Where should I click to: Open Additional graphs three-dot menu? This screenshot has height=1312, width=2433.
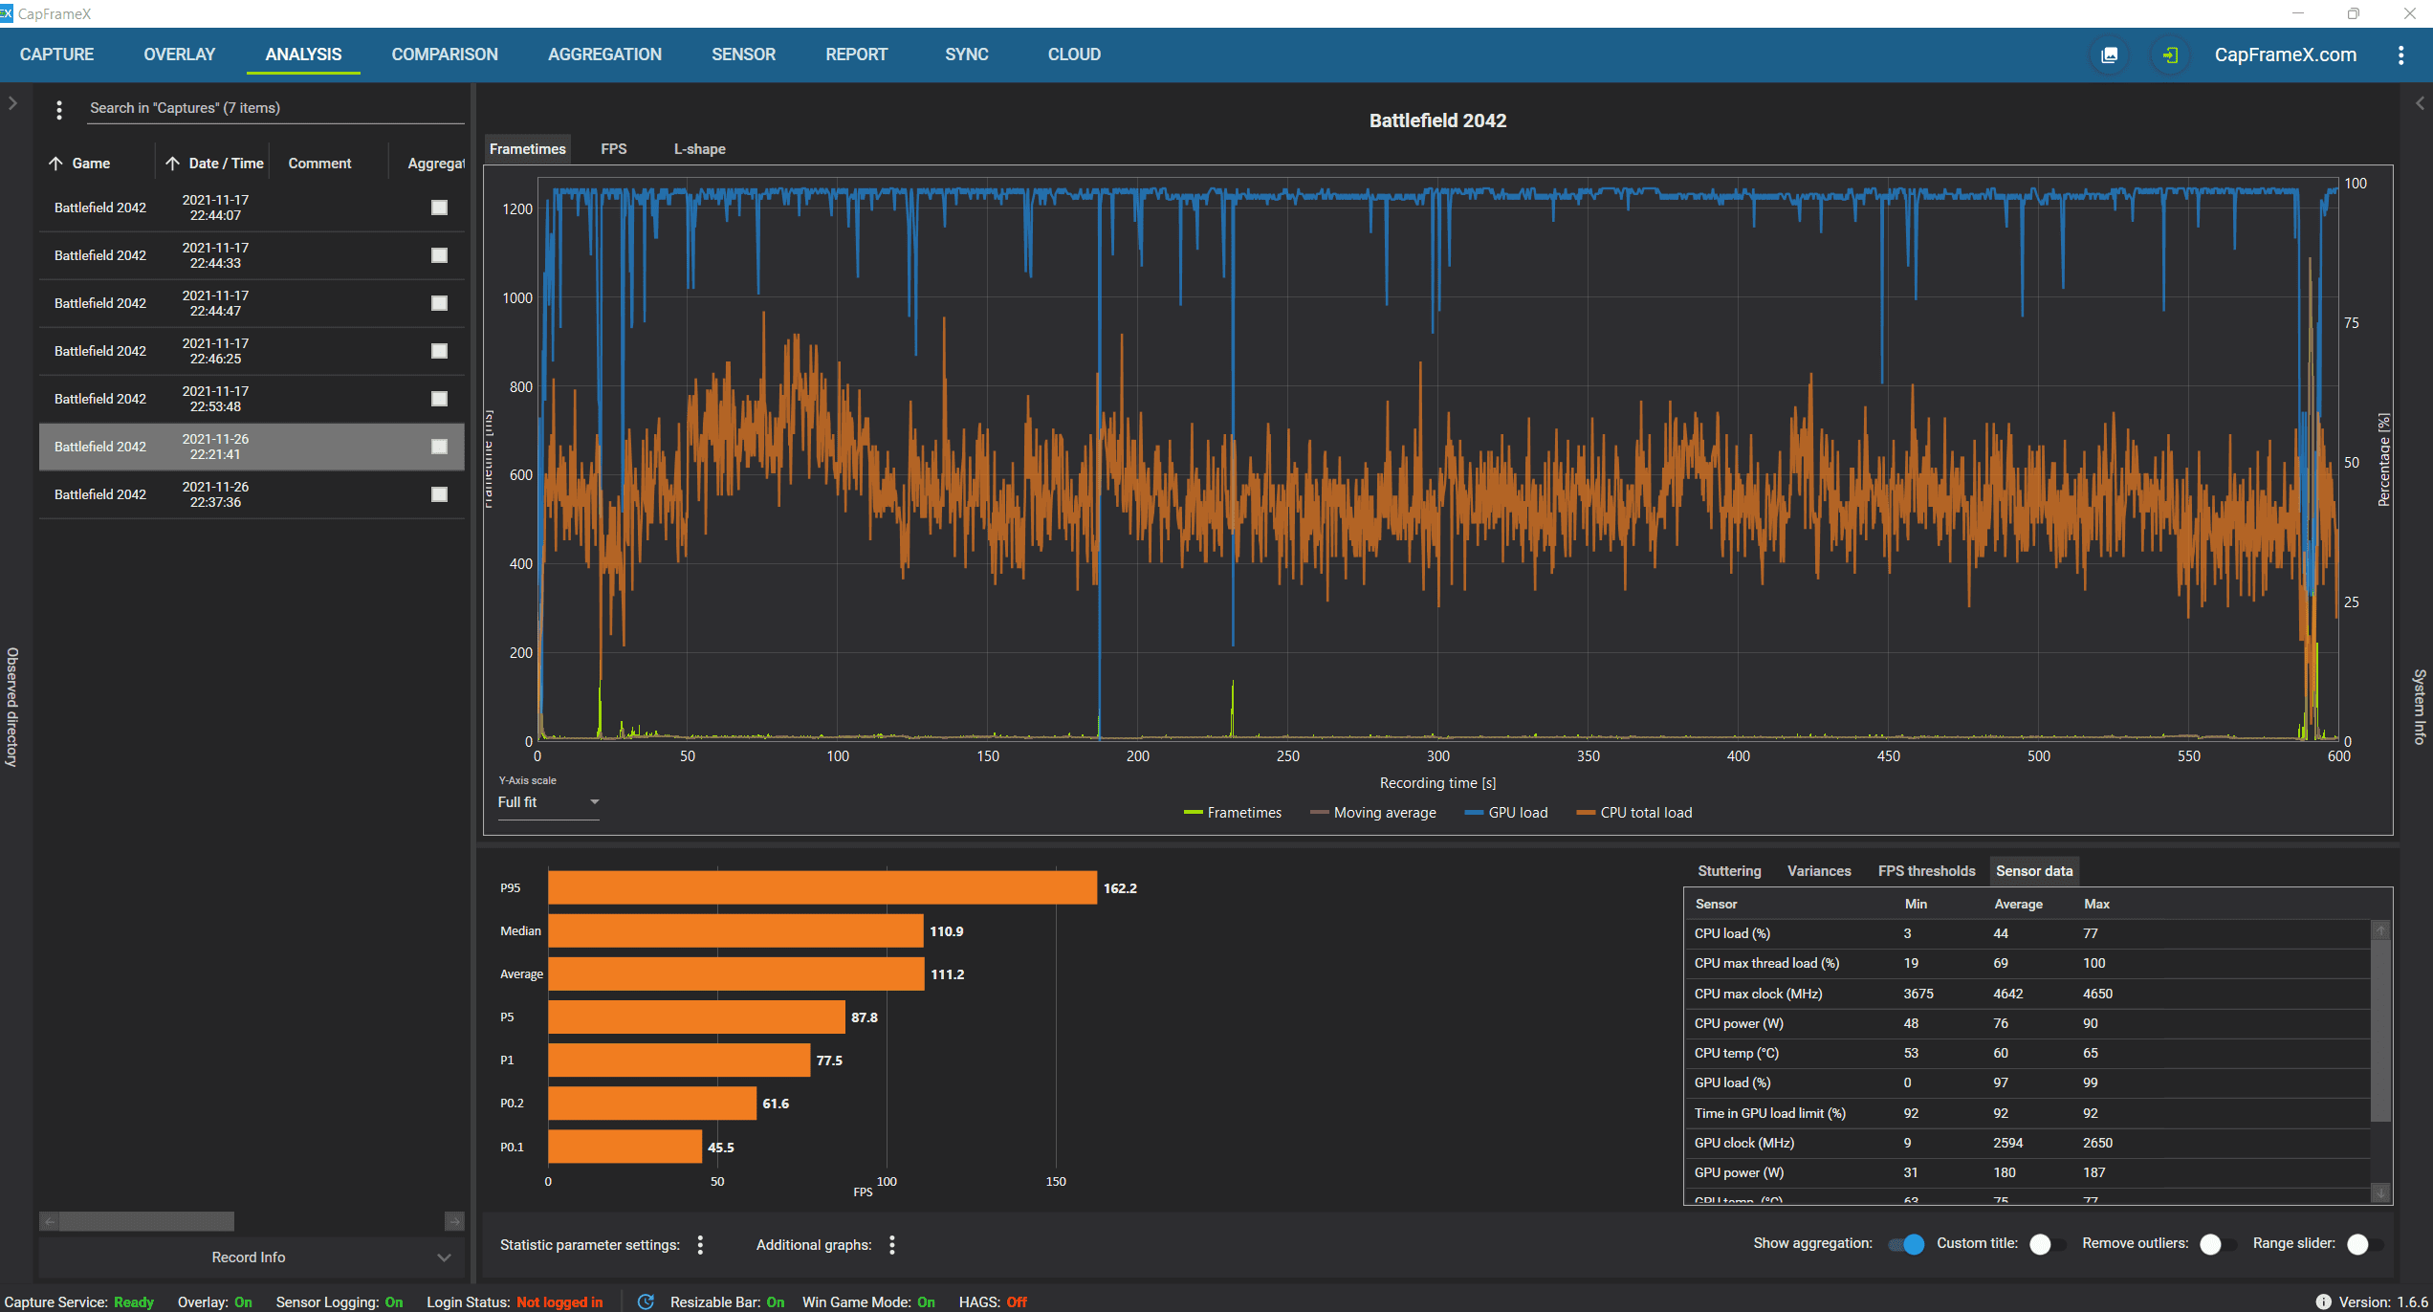[892, 1244]
